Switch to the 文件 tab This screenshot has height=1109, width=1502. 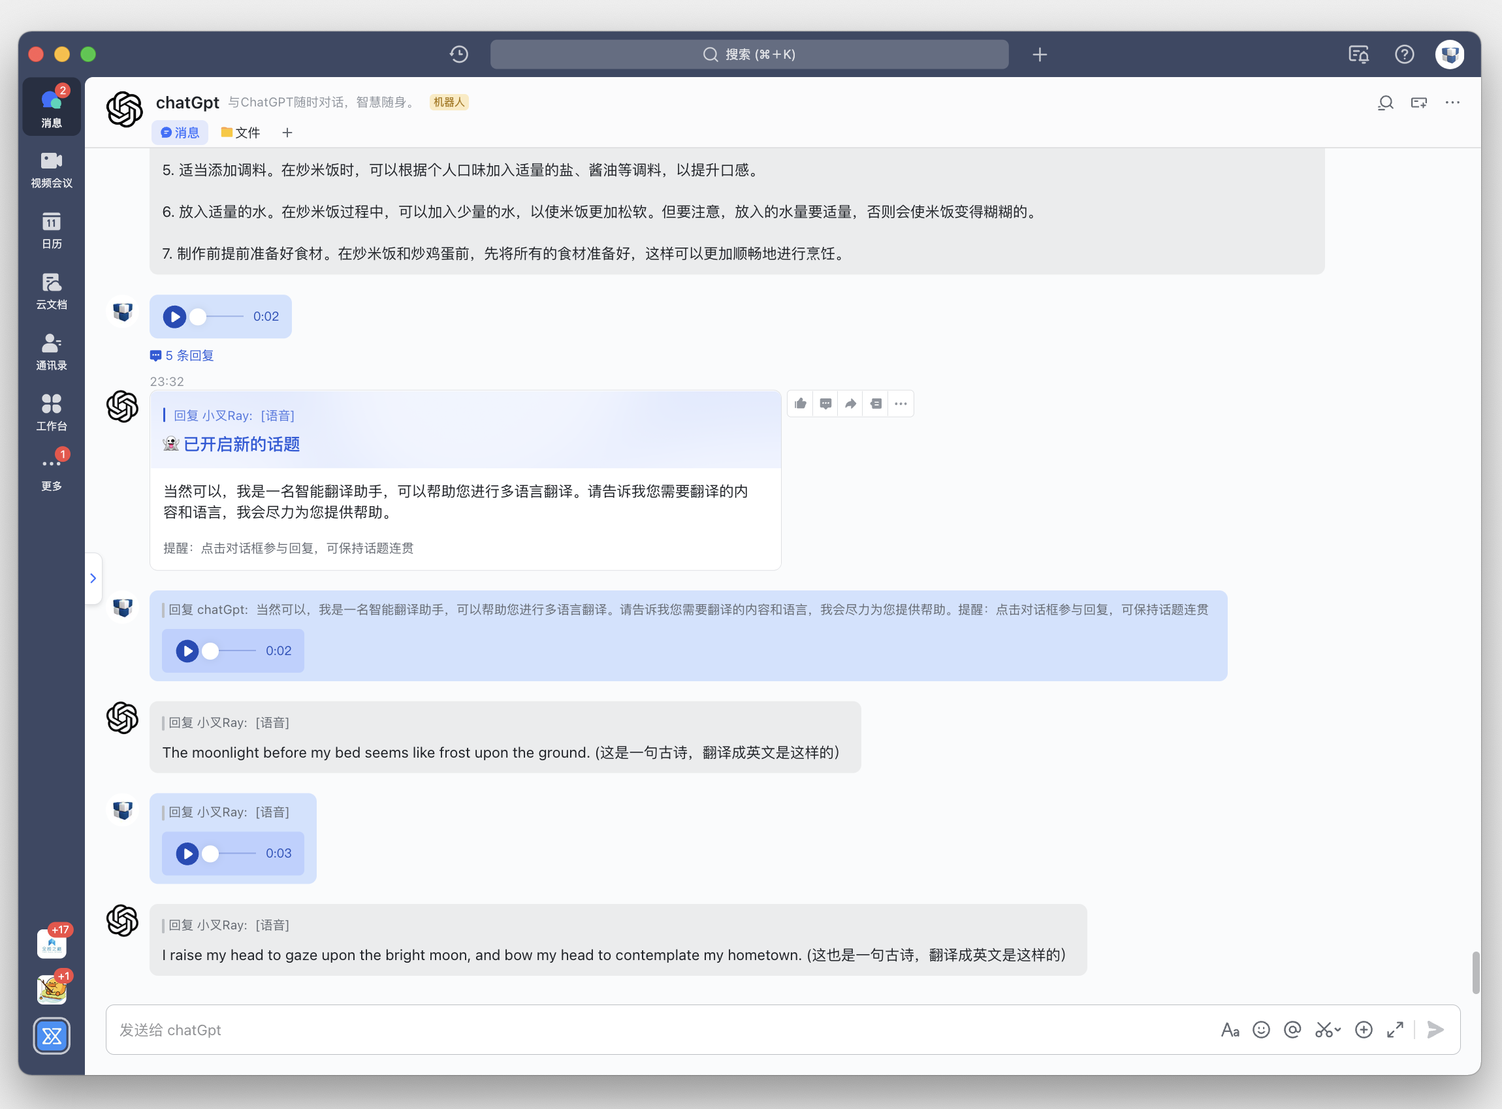click(x=240, y=133)
